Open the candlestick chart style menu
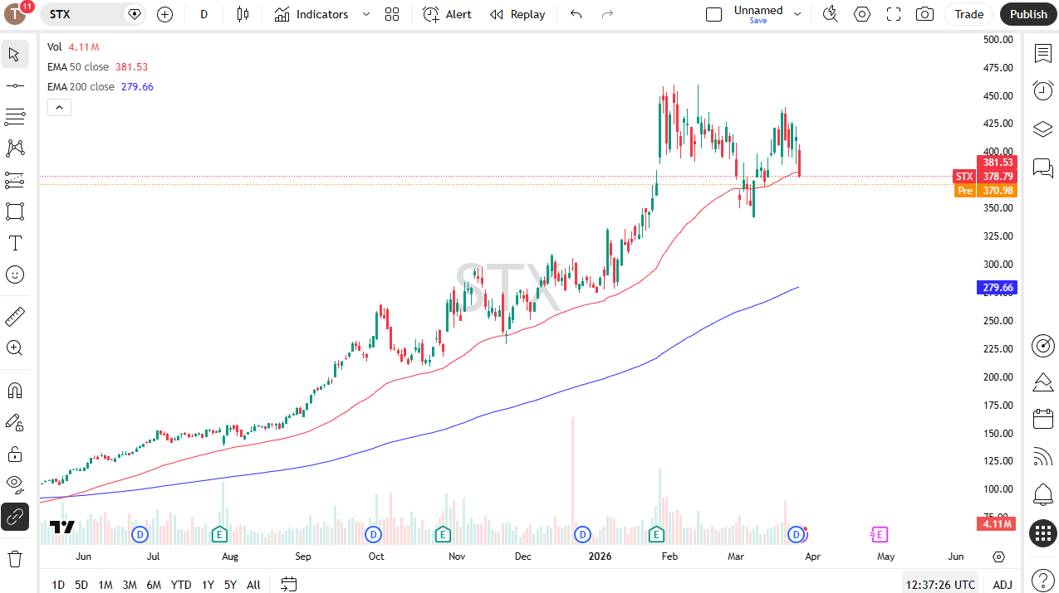The width and height of the screenshot is (1059, 593). pos(243,14)
